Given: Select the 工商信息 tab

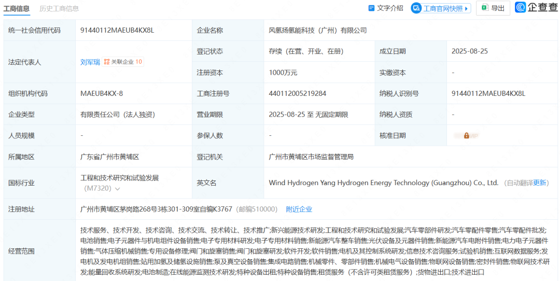Looking at the screenshot, I should [x=16, y=8].
